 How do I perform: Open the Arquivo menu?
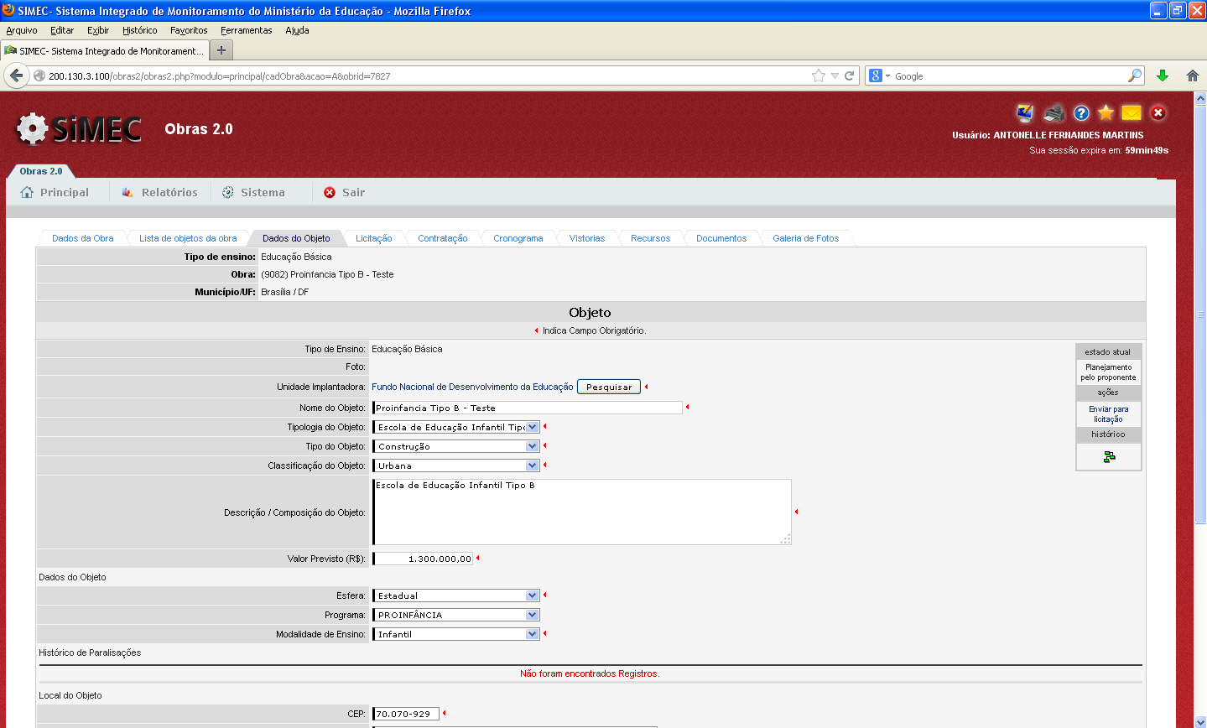click(22, 30)
